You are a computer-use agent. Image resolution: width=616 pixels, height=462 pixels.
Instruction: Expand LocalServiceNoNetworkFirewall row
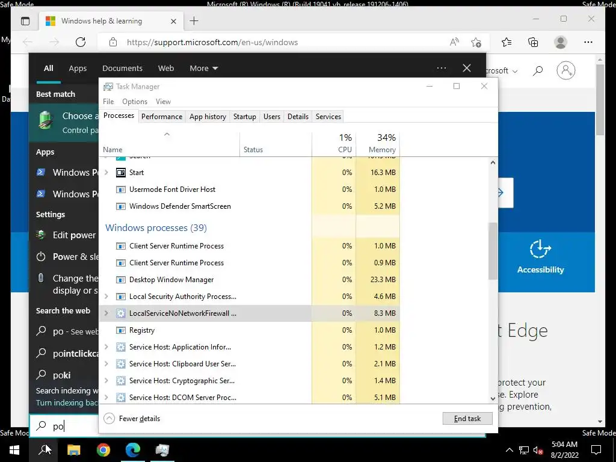(106, 313)
